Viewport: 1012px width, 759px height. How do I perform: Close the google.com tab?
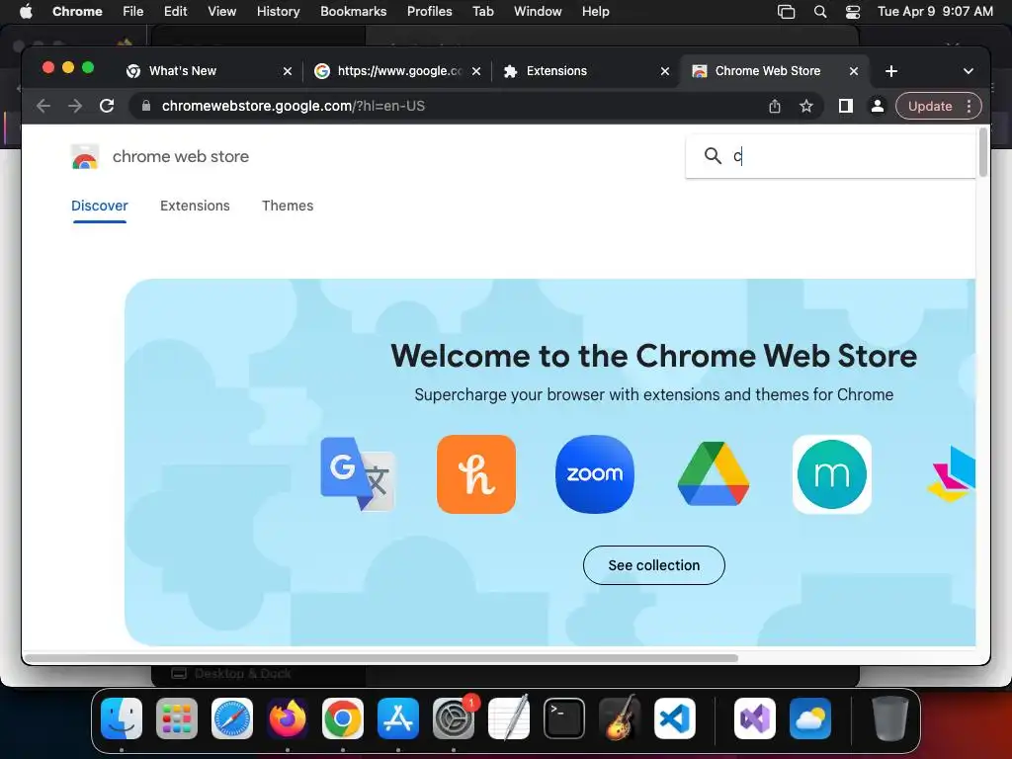[476, 71]
